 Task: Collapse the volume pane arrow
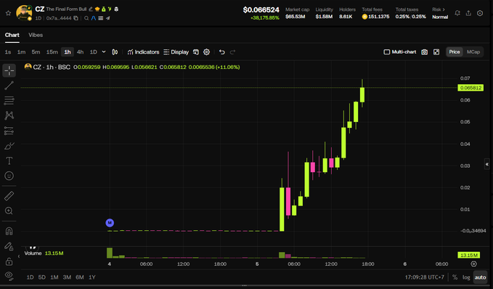point(19,256)
